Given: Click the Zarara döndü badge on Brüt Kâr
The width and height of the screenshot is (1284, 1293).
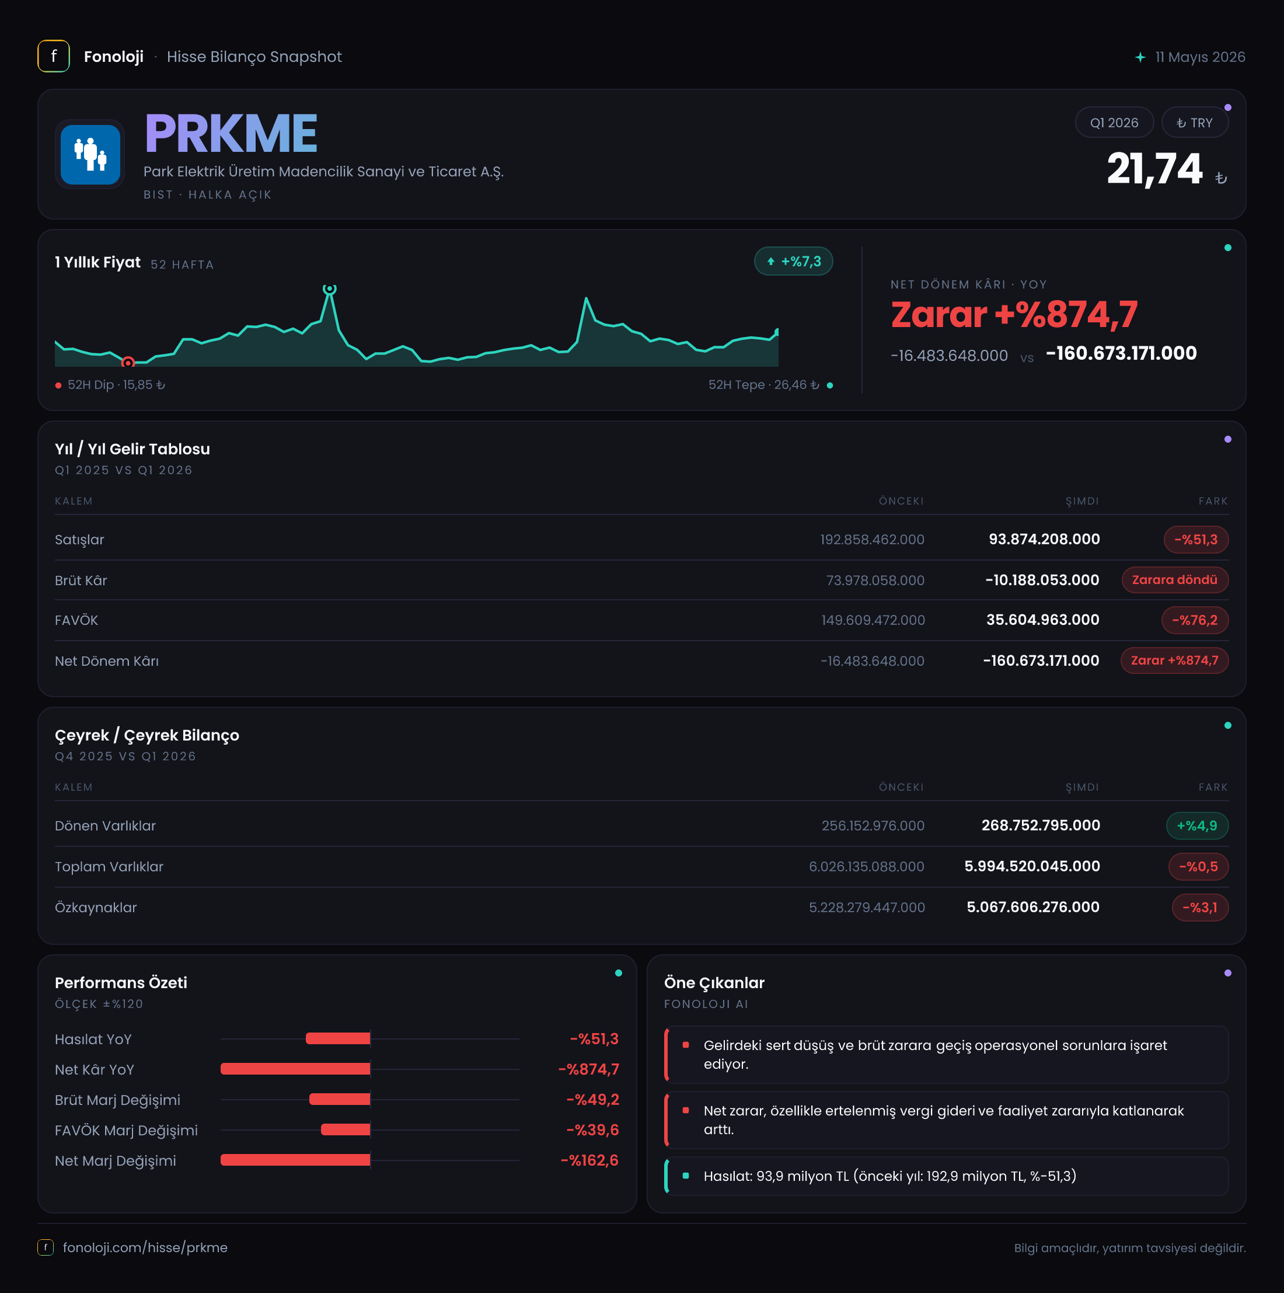Looking at the screenshot, I should (x=1175, y=581).
